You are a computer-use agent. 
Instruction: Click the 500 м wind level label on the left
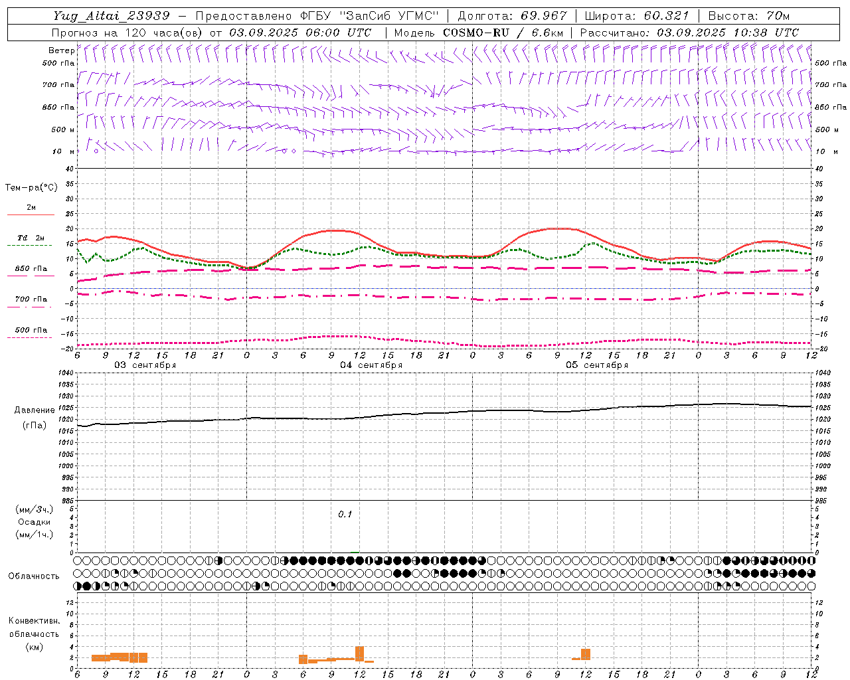tap(63, 129)
